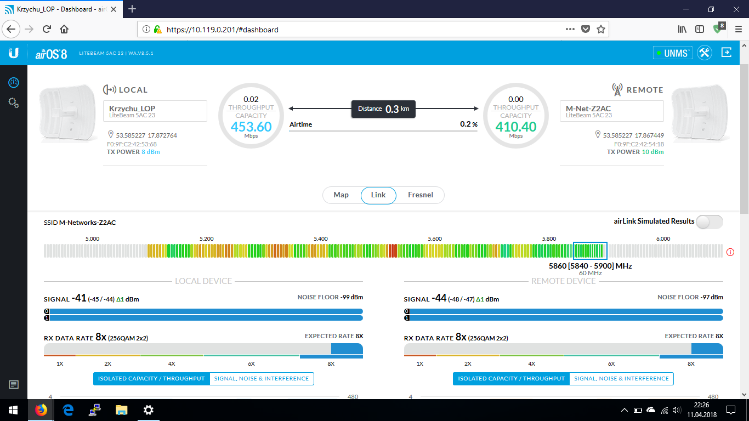Click the Firefox back arrow button
The width and height of the screenshot is (749, 421).
coord(12,30)
